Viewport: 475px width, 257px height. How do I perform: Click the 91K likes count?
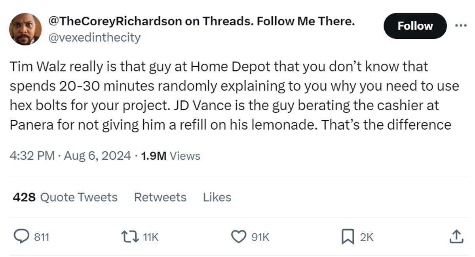260,237
